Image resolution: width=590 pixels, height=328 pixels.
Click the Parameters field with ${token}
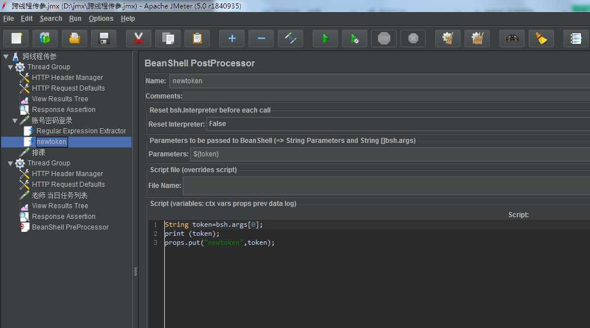click(x=390, y=154)
